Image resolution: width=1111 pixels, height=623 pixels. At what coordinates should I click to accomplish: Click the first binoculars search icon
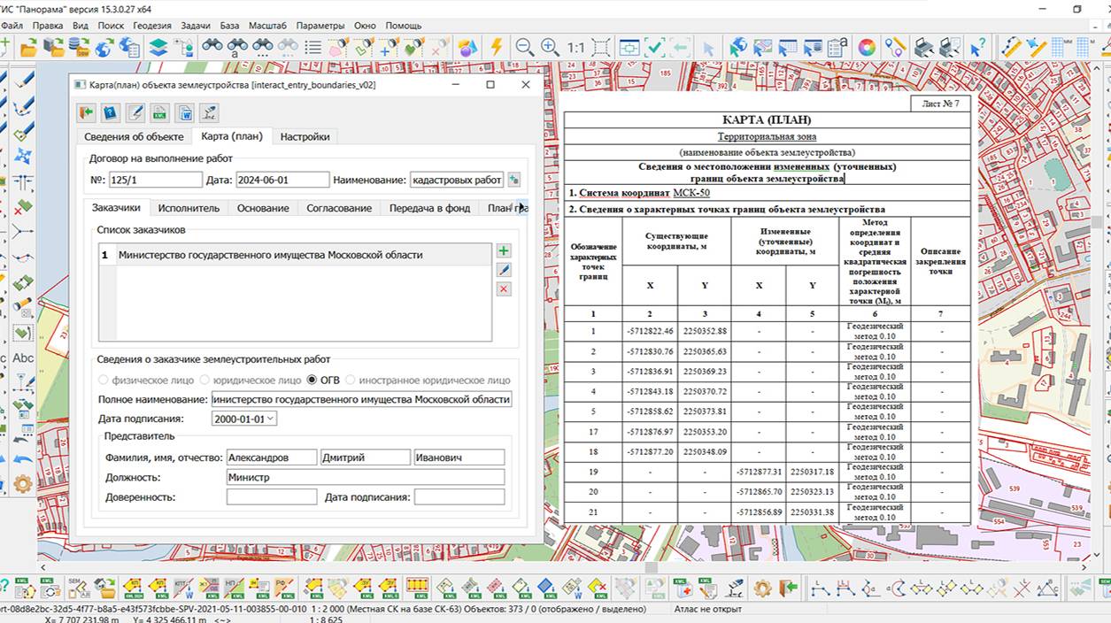pos(212,47)
